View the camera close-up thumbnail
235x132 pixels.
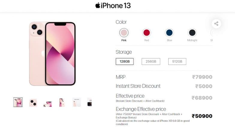click(33, 102)
